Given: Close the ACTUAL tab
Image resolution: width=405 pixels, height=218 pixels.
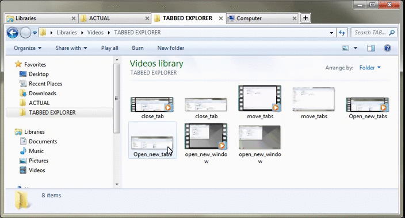Looking at the screenshot, I should tap(147, 18).
